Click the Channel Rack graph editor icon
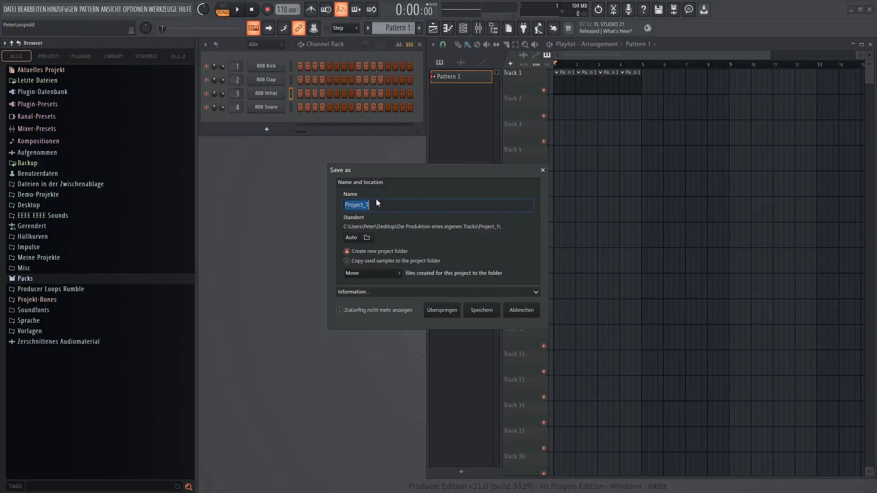This screenshot has width=877, height=493. [399, 44]
